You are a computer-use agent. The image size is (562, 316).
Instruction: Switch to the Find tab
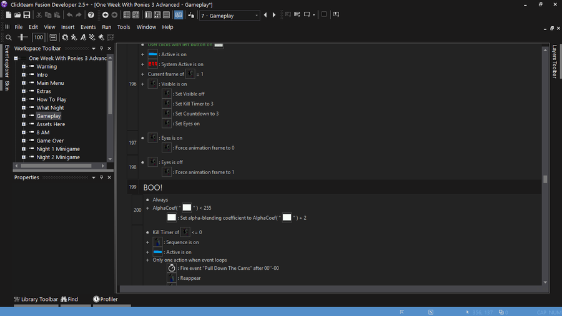pos(69,299)
